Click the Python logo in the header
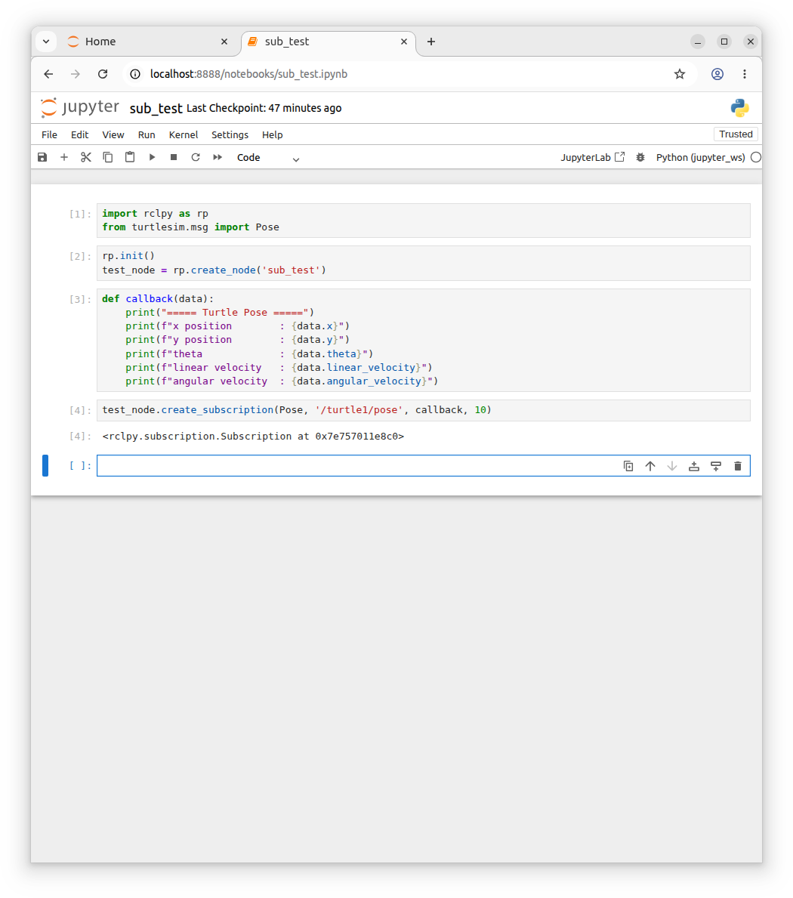The width and height of the screenshot is (793, 898). coord(739,108)
